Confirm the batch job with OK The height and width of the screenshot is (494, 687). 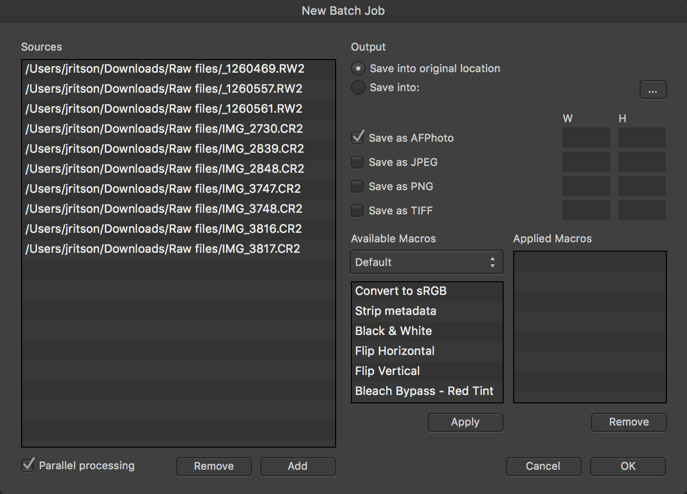coord(627,466)
